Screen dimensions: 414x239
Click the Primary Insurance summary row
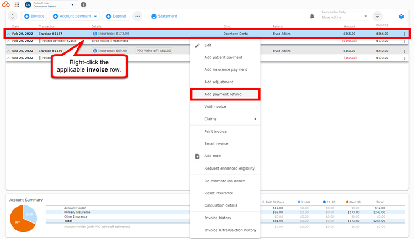pos(225,212)
